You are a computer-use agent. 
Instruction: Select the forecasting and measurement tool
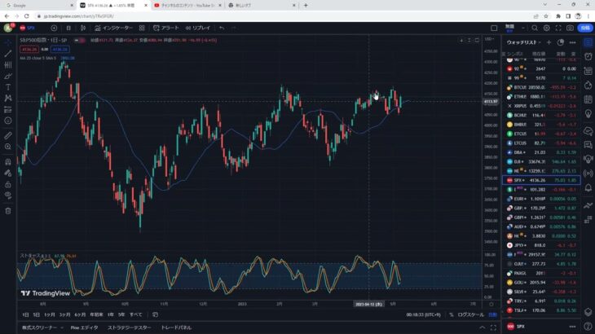[x=8, y=109]
